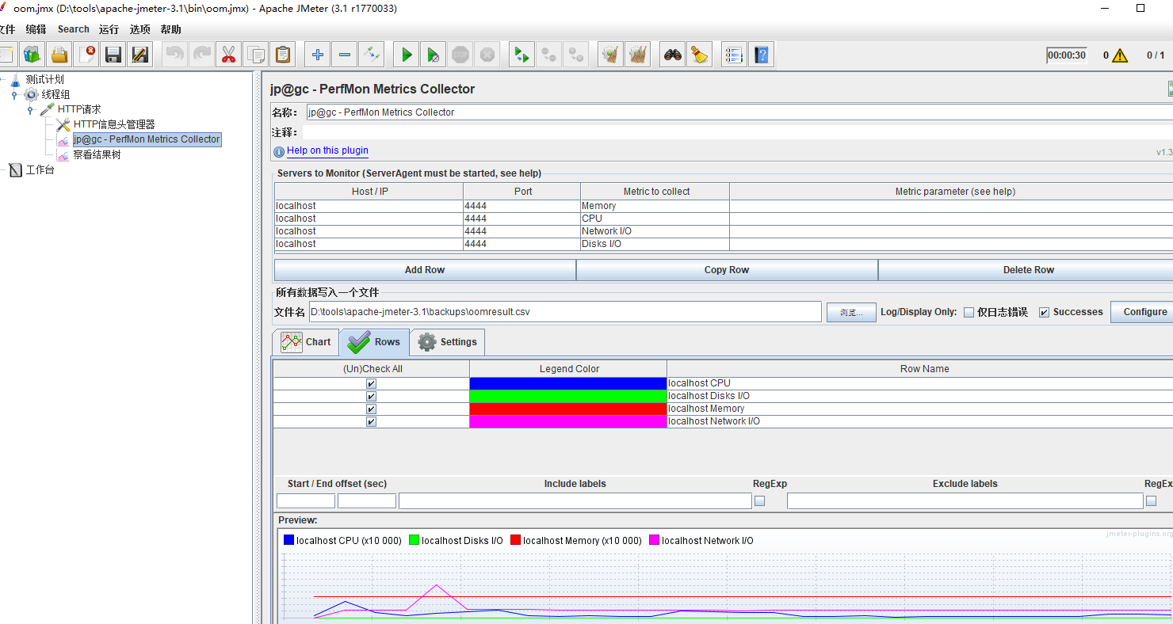Click the Toggle enable/disable icon
Image resolution: width=1173 pixels, height=624 pixels.
click(372, 55)
